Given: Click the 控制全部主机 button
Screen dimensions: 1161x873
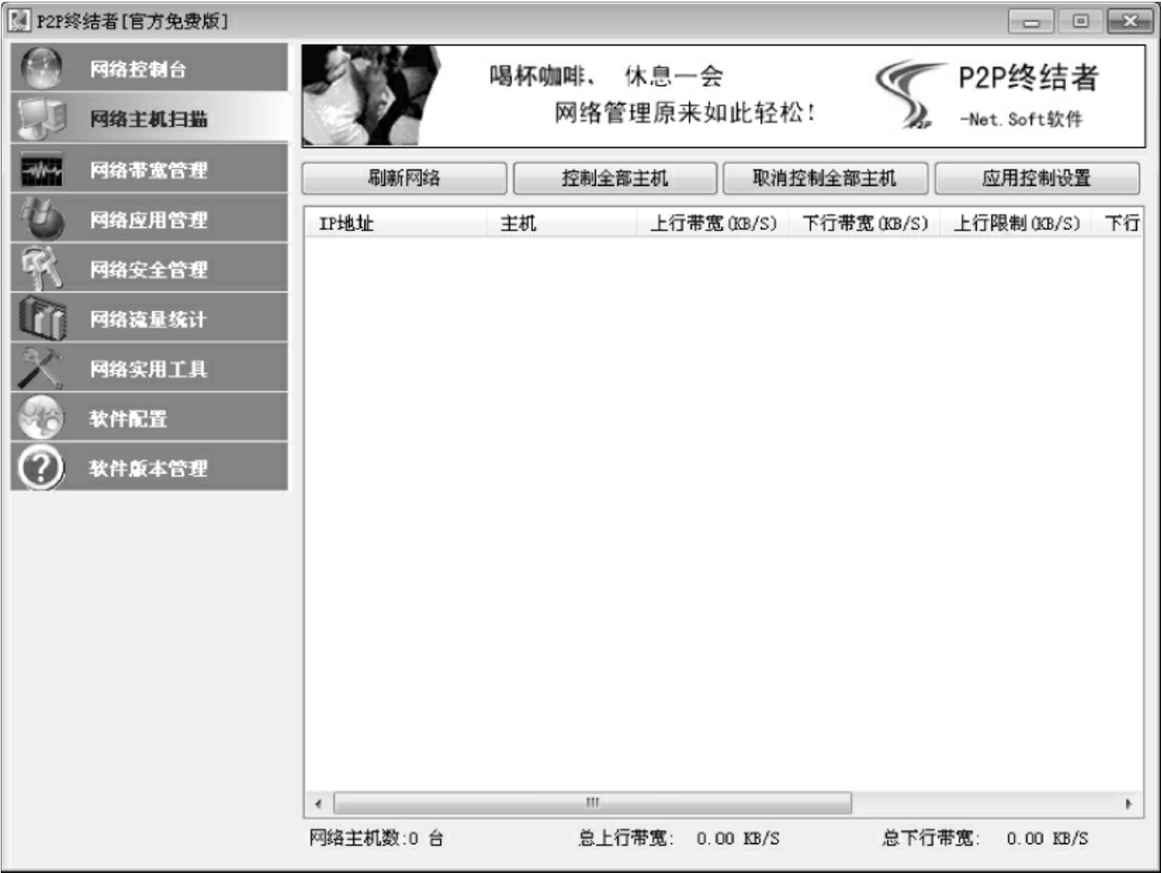Looking at the screenshot, I should (x=615, y=178).
